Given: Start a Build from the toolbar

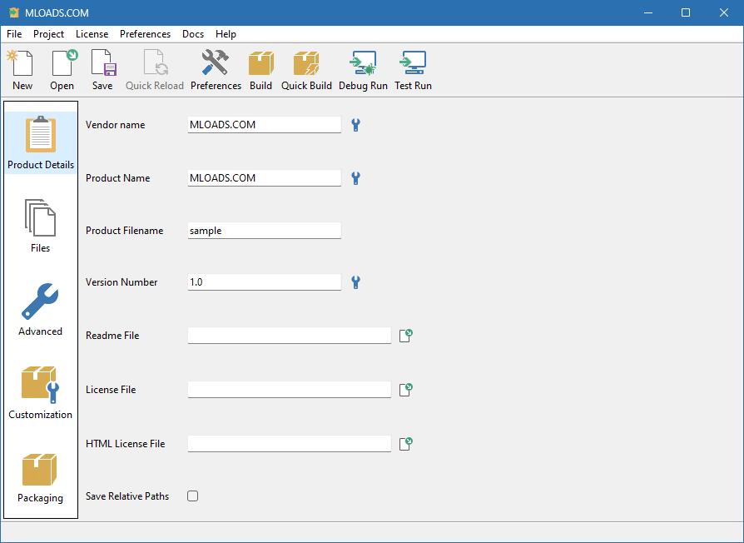Looking at the screenshot, I should pos(261,70).
